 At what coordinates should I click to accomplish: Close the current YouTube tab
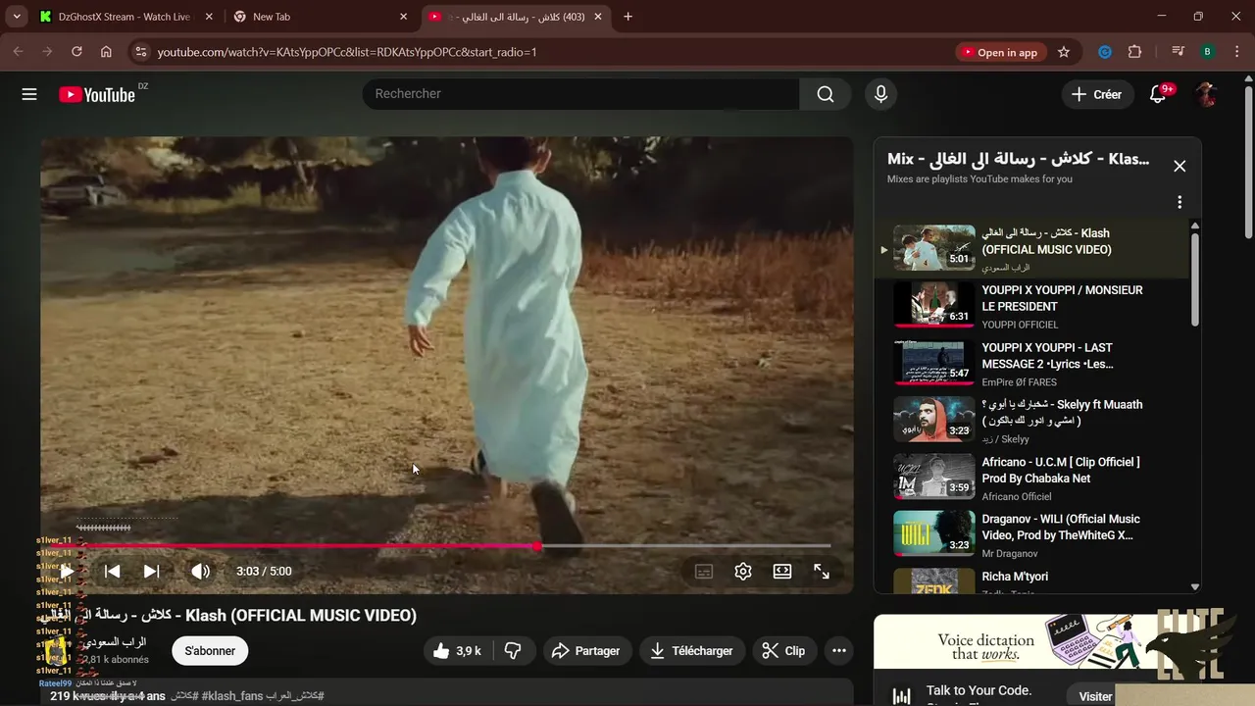click(599, 17)
